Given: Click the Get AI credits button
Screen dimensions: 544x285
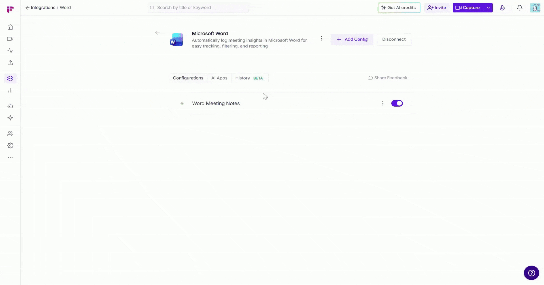Looking at the screenshot, I should click(399, 8).
